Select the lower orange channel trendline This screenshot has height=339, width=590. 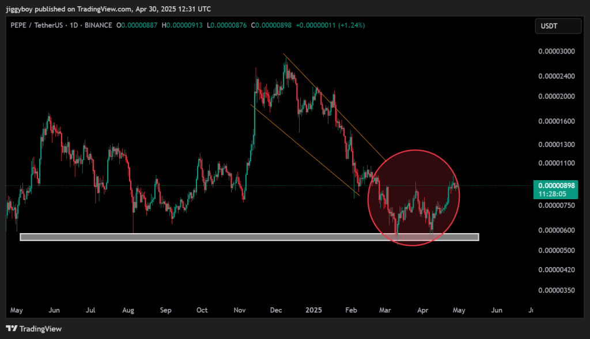(x=305, y=150)
